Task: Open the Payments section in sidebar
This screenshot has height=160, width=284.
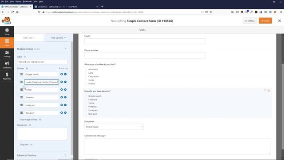Action: 7,76
